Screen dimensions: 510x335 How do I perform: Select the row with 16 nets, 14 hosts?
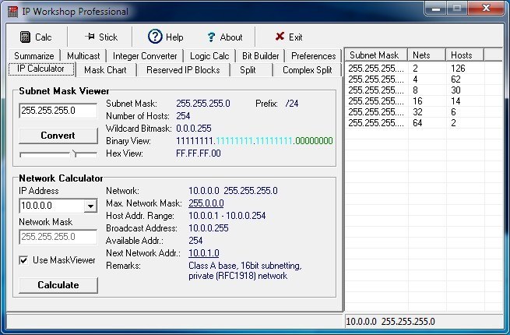click(x=424, y=101)
